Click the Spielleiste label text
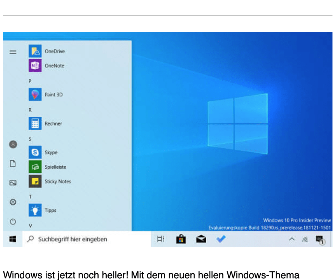The height and width of the screenshot is (280, 336). [55, 167]
